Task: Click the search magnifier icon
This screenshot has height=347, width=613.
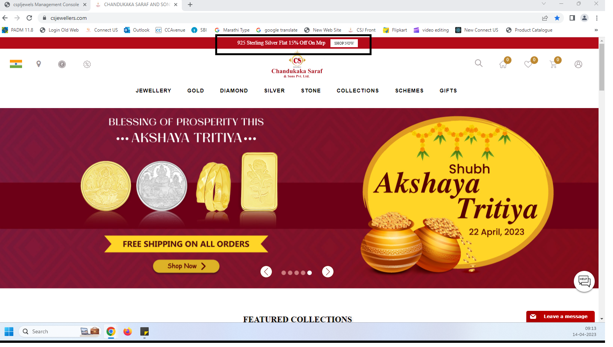Action: pyautogui.click(x=479, y=64)
